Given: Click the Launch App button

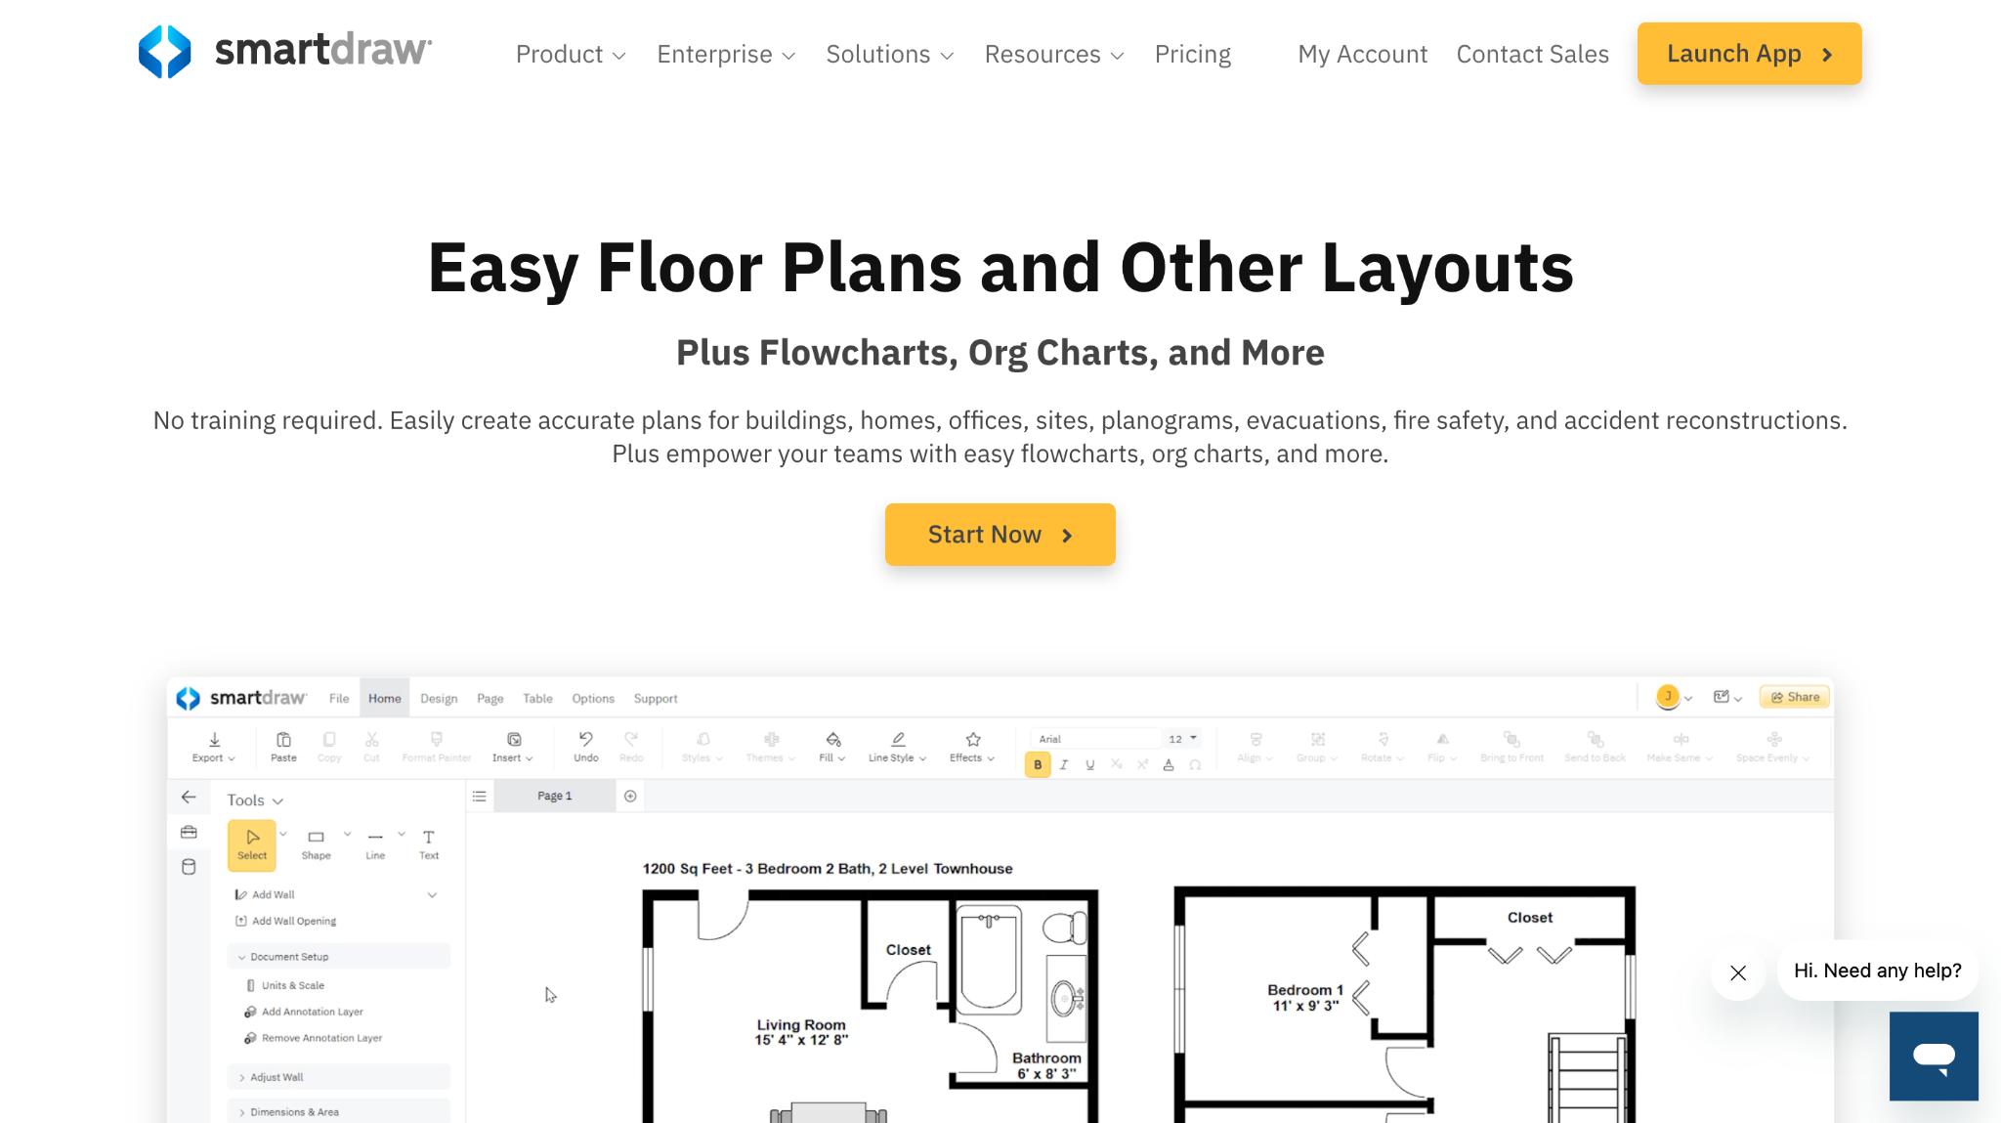Looking at the screenshot, I should 1748,54.
